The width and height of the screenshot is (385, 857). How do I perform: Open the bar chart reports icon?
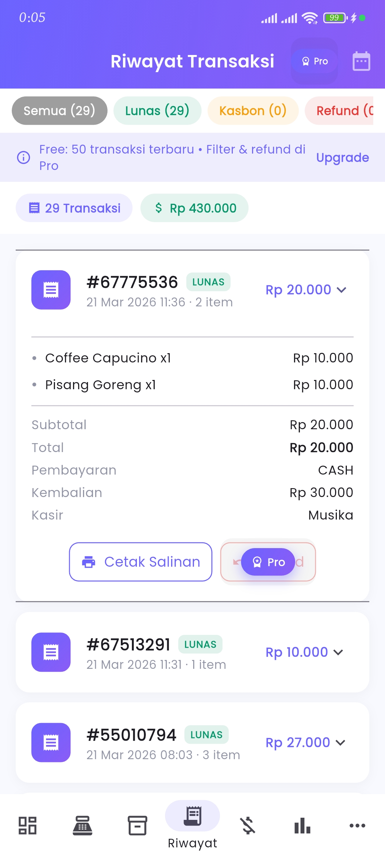[302, 826]
